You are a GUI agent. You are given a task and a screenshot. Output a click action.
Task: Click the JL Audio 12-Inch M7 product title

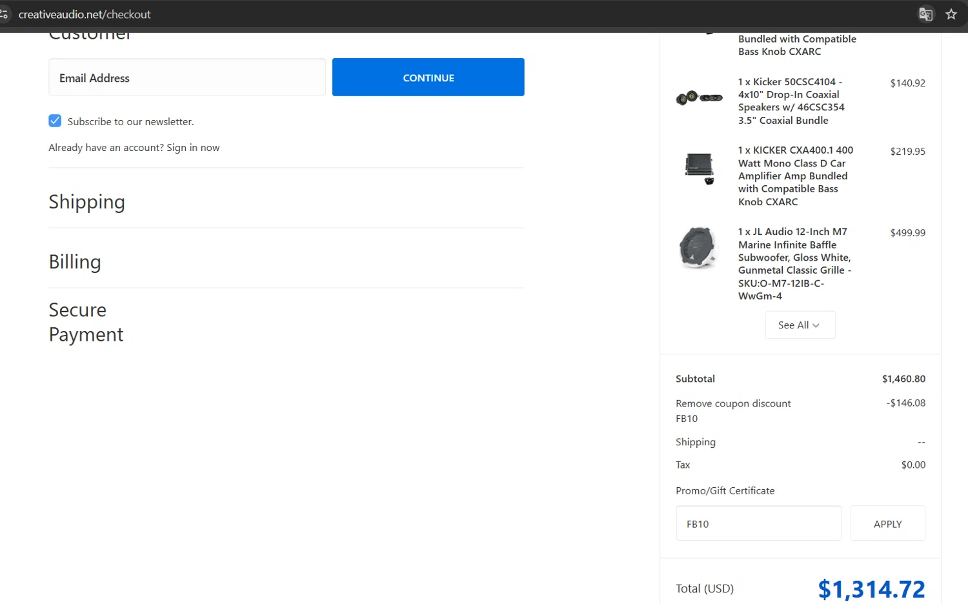click(x=795, y=263)
